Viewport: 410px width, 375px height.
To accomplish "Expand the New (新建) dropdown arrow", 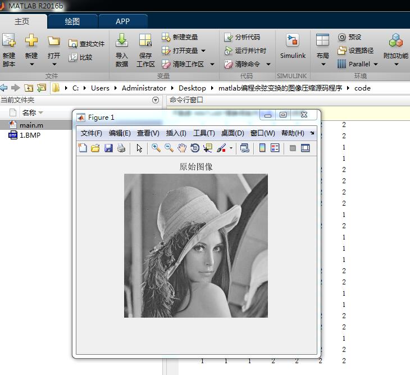I will point(31,65).
